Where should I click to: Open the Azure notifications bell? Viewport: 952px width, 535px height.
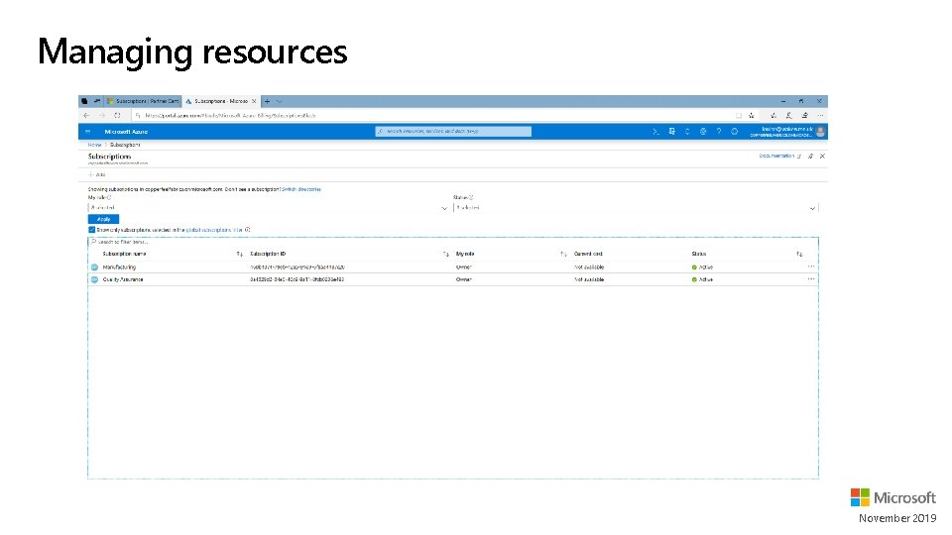pyautogui.click(x=687, y=132)
